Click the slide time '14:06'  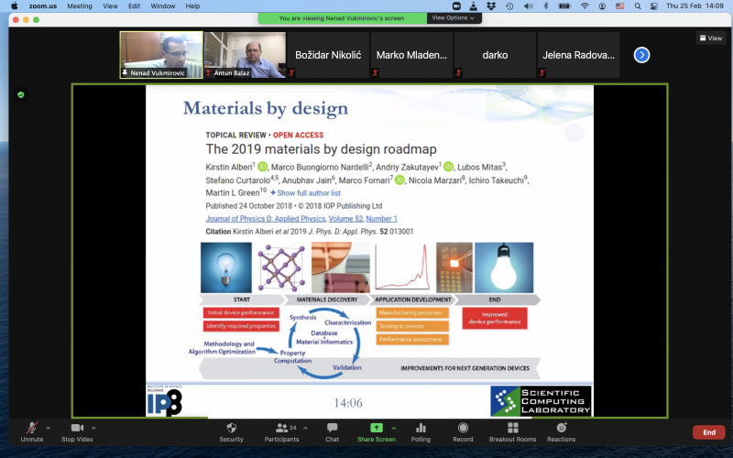point(348,403)
